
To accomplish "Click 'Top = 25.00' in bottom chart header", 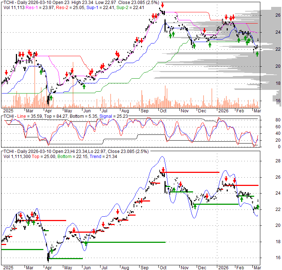I will click(43, 157).
